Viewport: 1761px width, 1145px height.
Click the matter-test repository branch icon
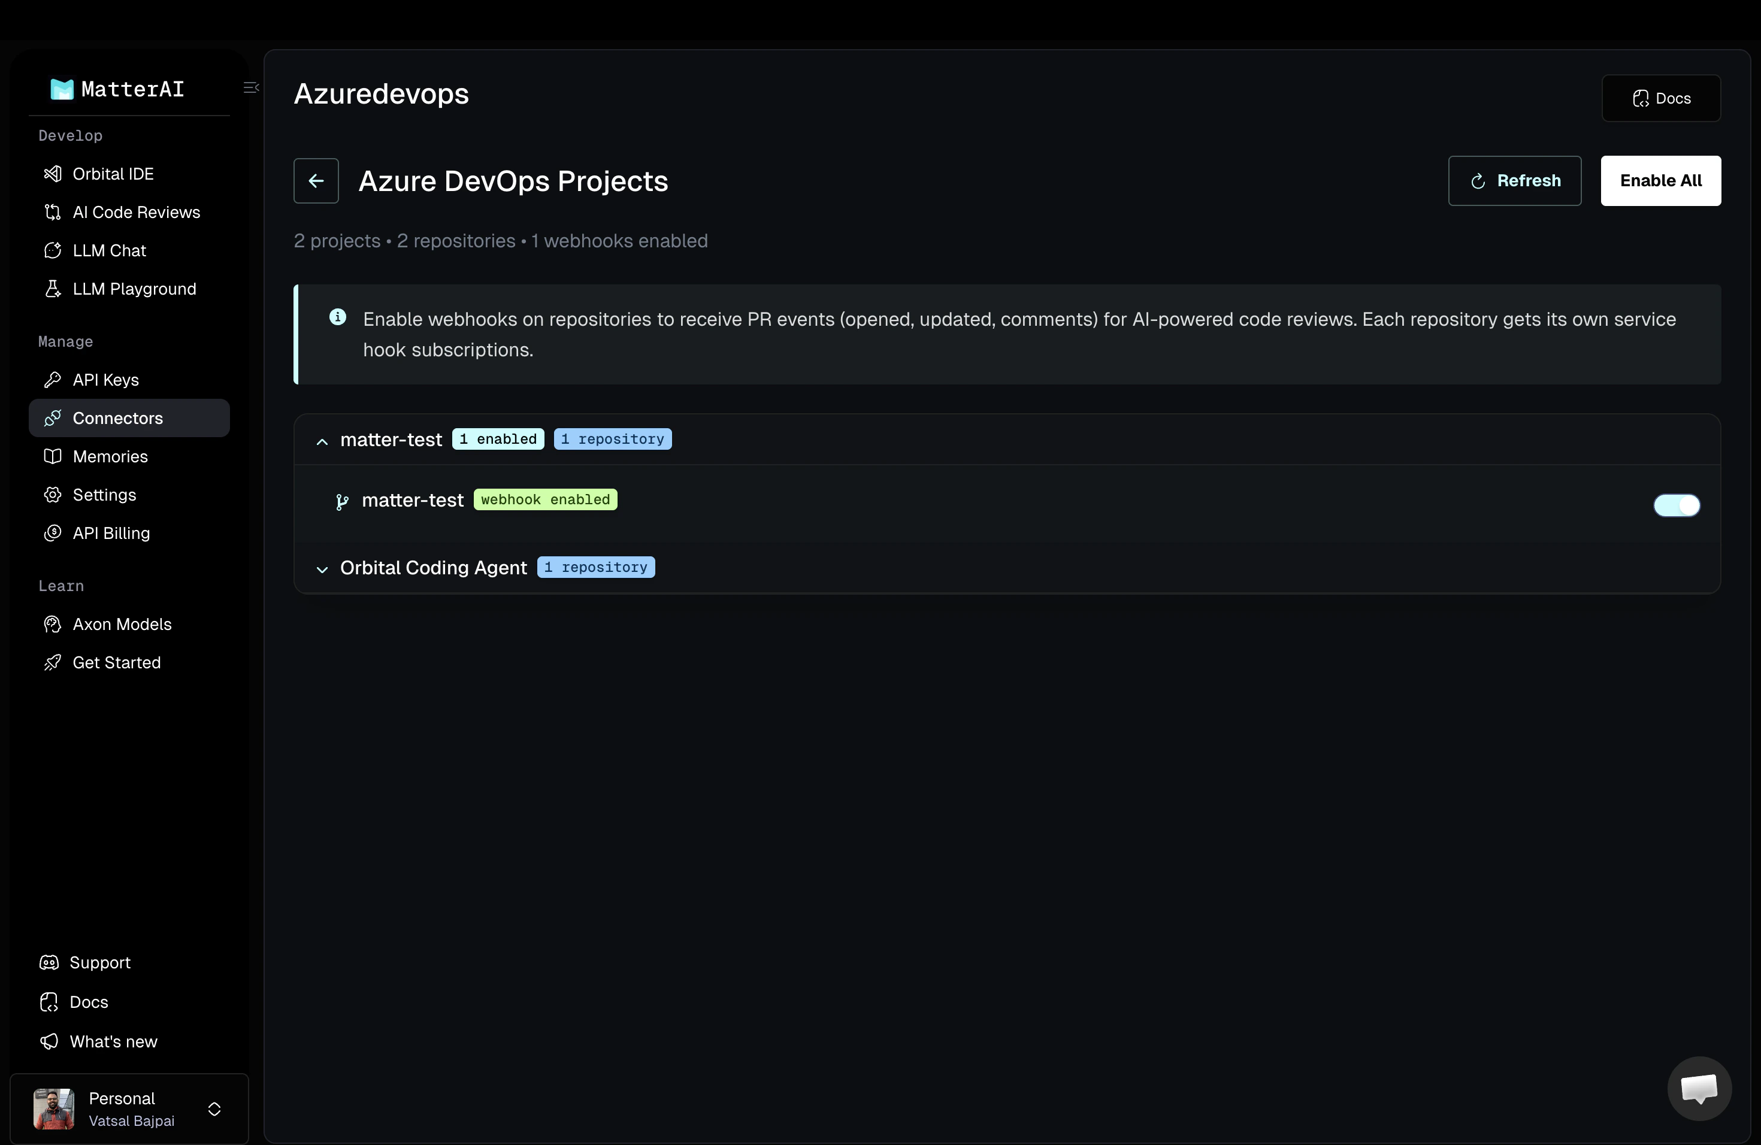coord(341,502)
